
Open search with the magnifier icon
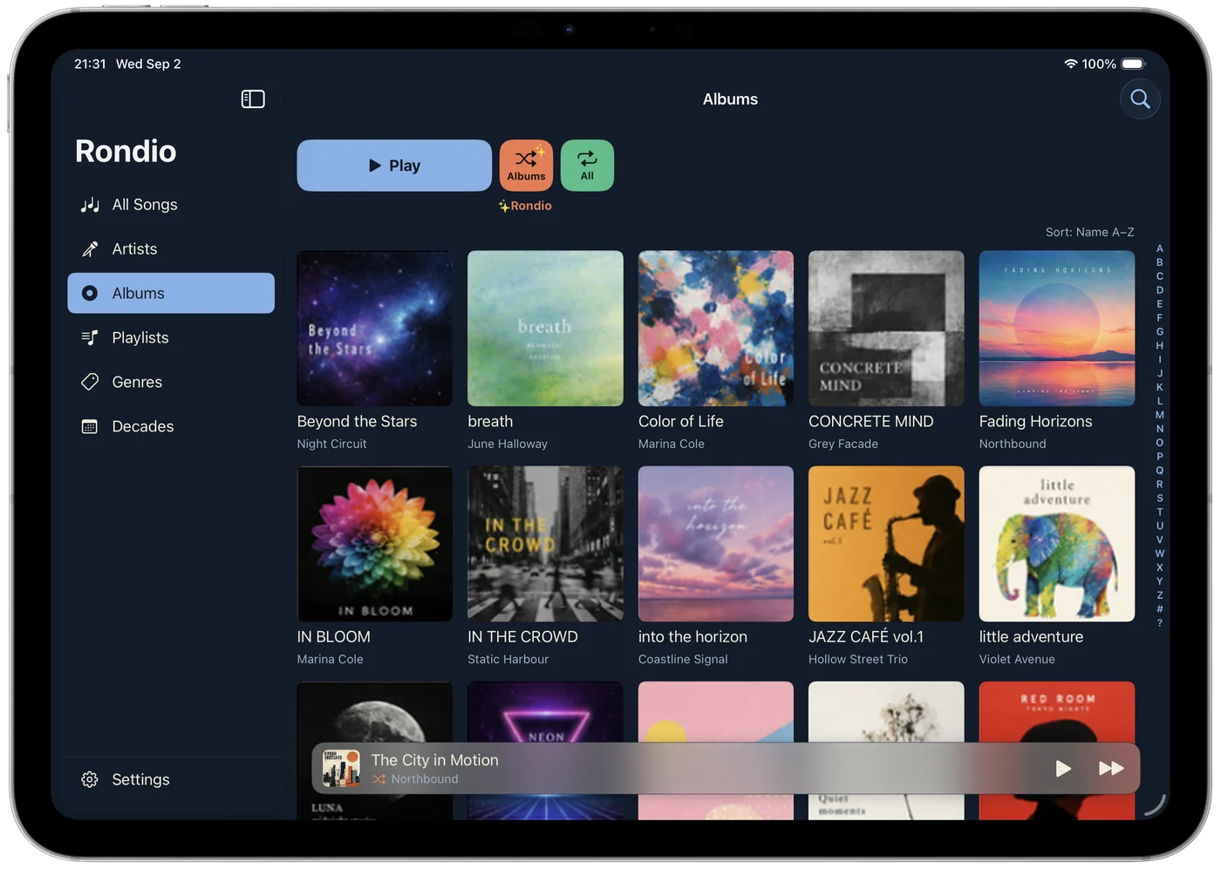click(1140, 99)
